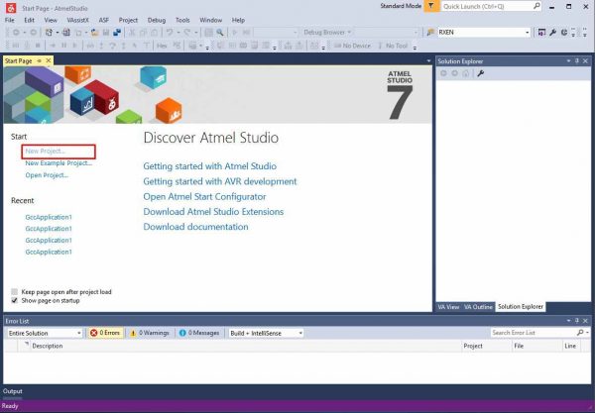Switch to the VA View tab
The height and width of the screenshot is (413, 595).
tap(448, 306)
